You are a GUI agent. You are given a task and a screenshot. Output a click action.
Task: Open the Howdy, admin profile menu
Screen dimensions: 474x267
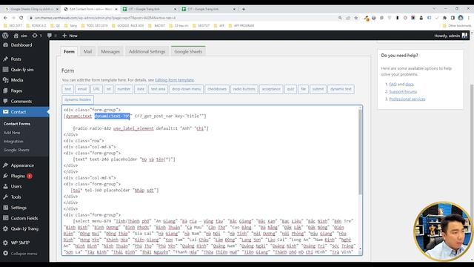pyautogui.click(x=451, y=36)
